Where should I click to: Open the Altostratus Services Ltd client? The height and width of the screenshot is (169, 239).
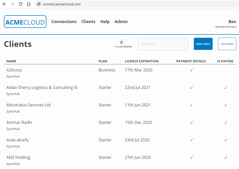point(28,105)
